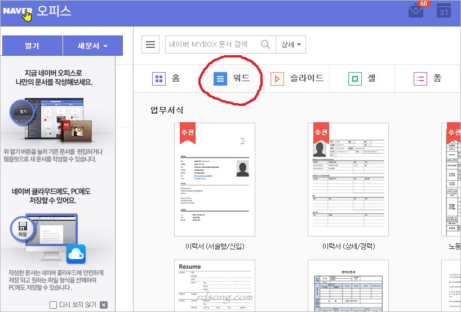Close the promo panel with X icon
461x312 pixels.
tap(103, 305)
